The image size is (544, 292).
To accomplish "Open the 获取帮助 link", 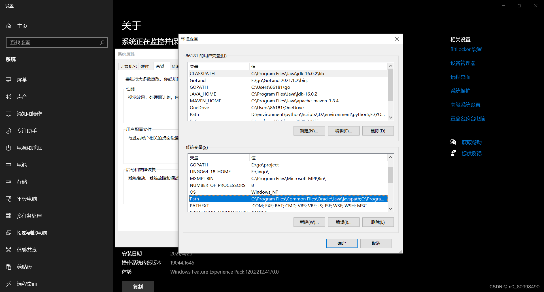I will click(472, 143).
